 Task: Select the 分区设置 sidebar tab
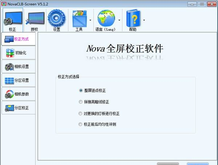coord(19,80)
